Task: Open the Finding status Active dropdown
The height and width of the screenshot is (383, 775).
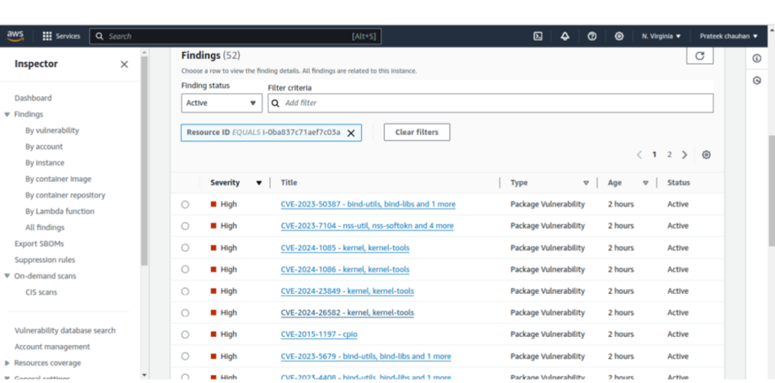Action: [221, 103]
